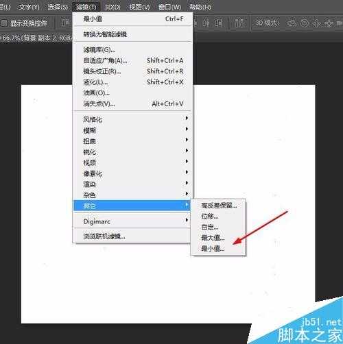Select the 3D pan mode icon
Image resolution: width=343 pixels, height=344 pixels.
[317, 23]
